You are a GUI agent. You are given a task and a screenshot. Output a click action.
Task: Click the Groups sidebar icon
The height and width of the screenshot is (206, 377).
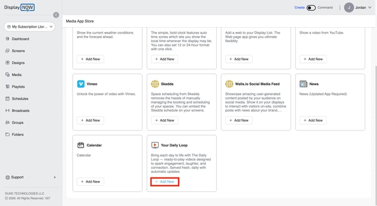click(7, 123)
